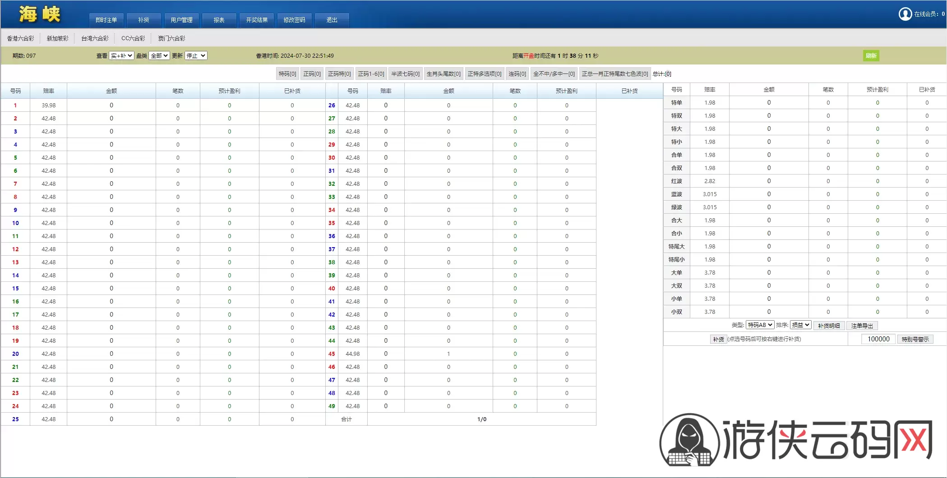Click the 红波 row label
This screenshot has width=947, height=478.
pyautogui.click(x=676, y=181)
